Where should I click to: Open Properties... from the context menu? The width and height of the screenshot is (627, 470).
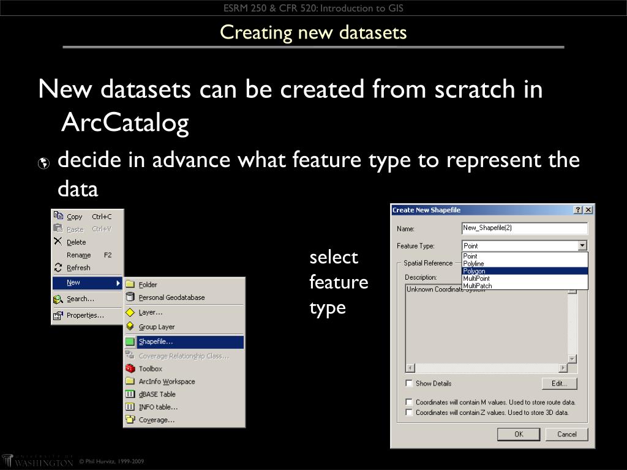[88, 315]
